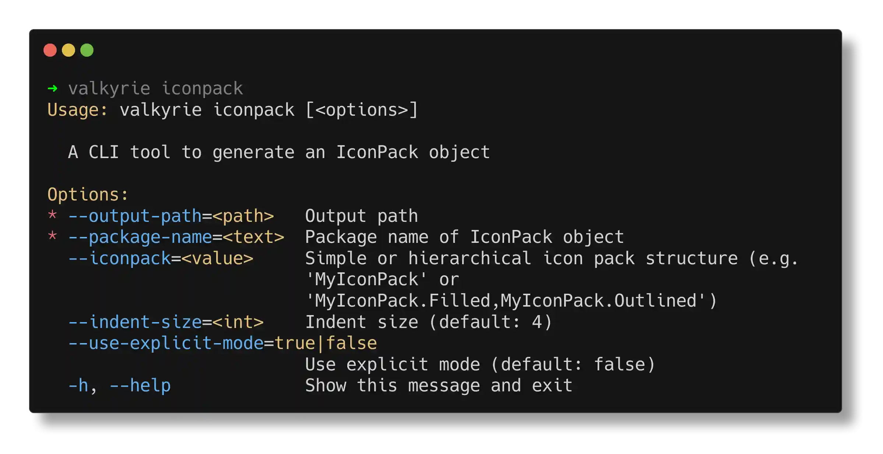Click the --iconpack flag
Image resolution: width=883 pixels, height=454 pixels.
[119, 258]
